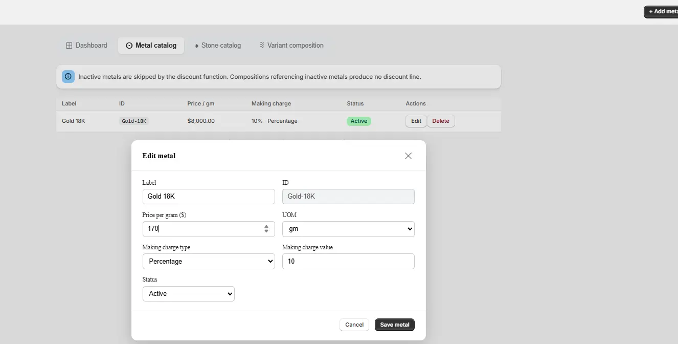Viewport: 678px width, 344px height.
Task: Click the Gold 18K label cell
Action: pos(74,121)
